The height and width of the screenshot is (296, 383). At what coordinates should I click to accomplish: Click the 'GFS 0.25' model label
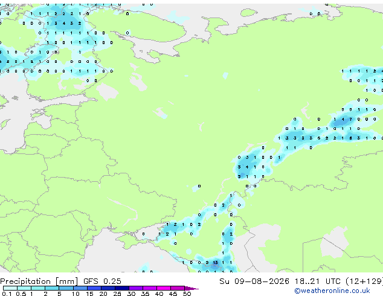102,281
